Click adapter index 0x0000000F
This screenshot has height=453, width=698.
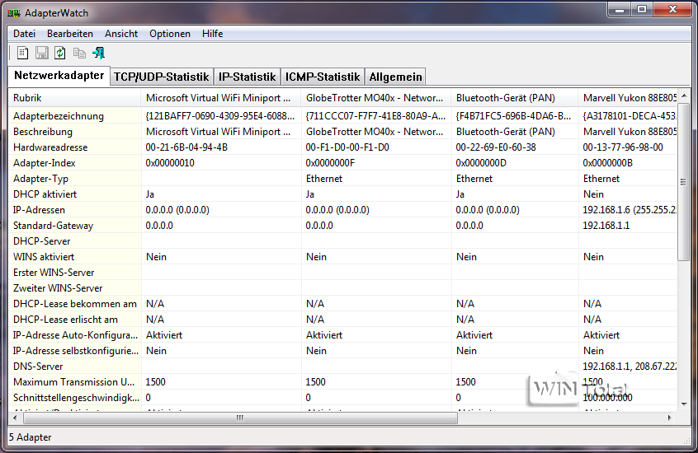(x=330, y=163)
